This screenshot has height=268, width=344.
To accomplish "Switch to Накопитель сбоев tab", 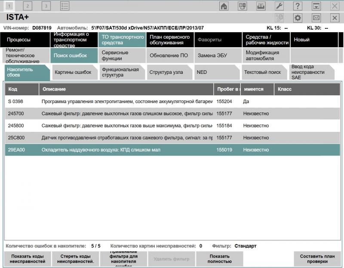I will click(27, 72).
